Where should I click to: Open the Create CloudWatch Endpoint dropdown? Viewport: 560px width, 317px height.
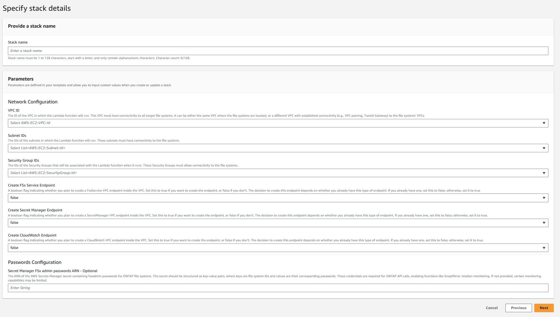[278, 248]
